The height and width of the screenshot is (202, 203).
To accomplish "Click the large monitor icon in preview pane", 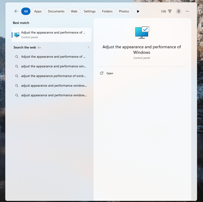I will click(x=142, y=33).
